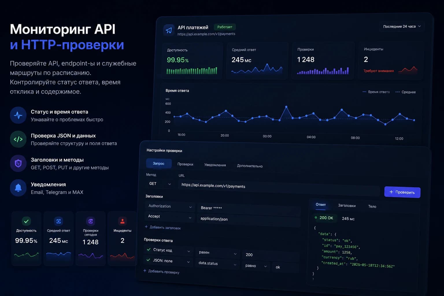Image resolution: width=444 pixels, height=296 pixels.
Task: Click the shield icon beside Заголовки и методы
Action: 18,164
